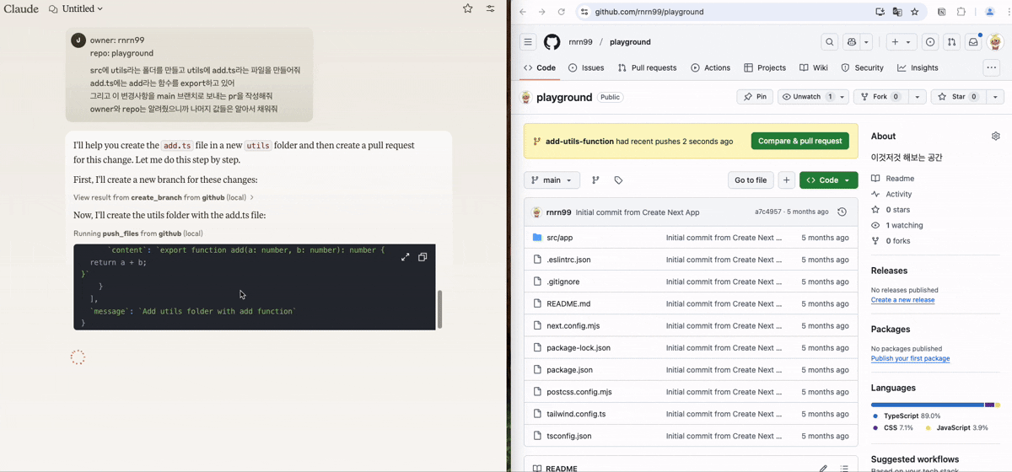This screenshot has height=472, width=1012.
Task: Open pull requests icon in GitHub header
Action: pos(951,42)
